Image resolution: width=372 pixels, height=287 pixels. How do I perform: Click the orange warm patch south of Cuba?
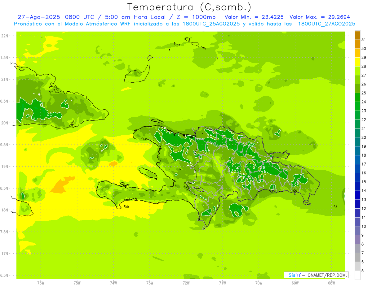(63, 185)
